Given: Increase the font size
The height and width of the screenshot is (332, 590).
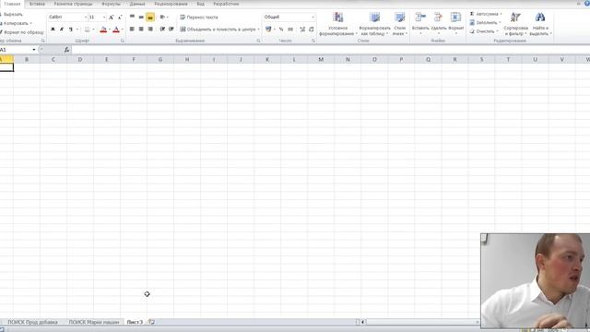Looking at the screenshot, I should coord(111,18).
